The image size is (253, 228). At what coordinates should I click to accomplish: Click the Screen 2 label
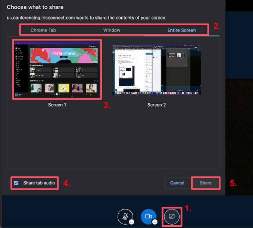click(x=157, y=105)
